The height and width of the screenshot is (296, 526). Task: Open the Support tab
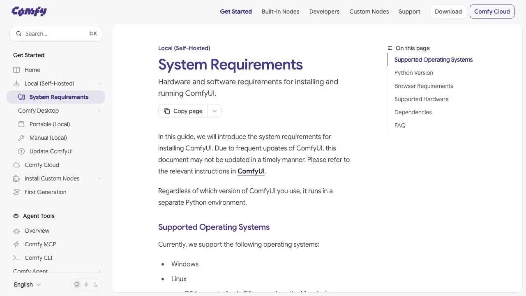(x=410, y=12)
